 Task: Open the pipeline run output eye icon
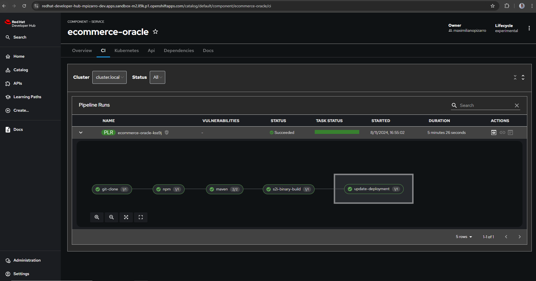[x=493, y=132]
